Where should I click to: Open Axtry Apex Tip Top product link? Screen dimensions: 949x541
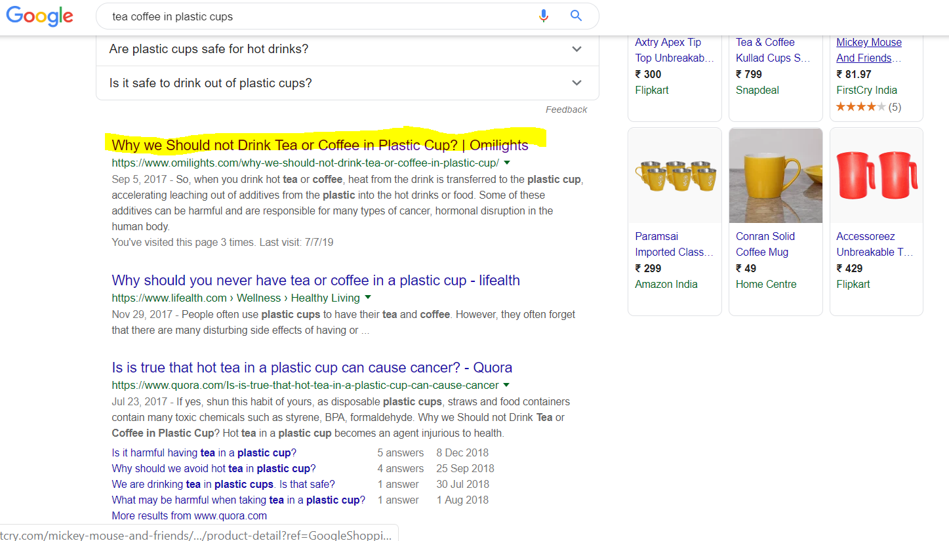pos(674,50)
